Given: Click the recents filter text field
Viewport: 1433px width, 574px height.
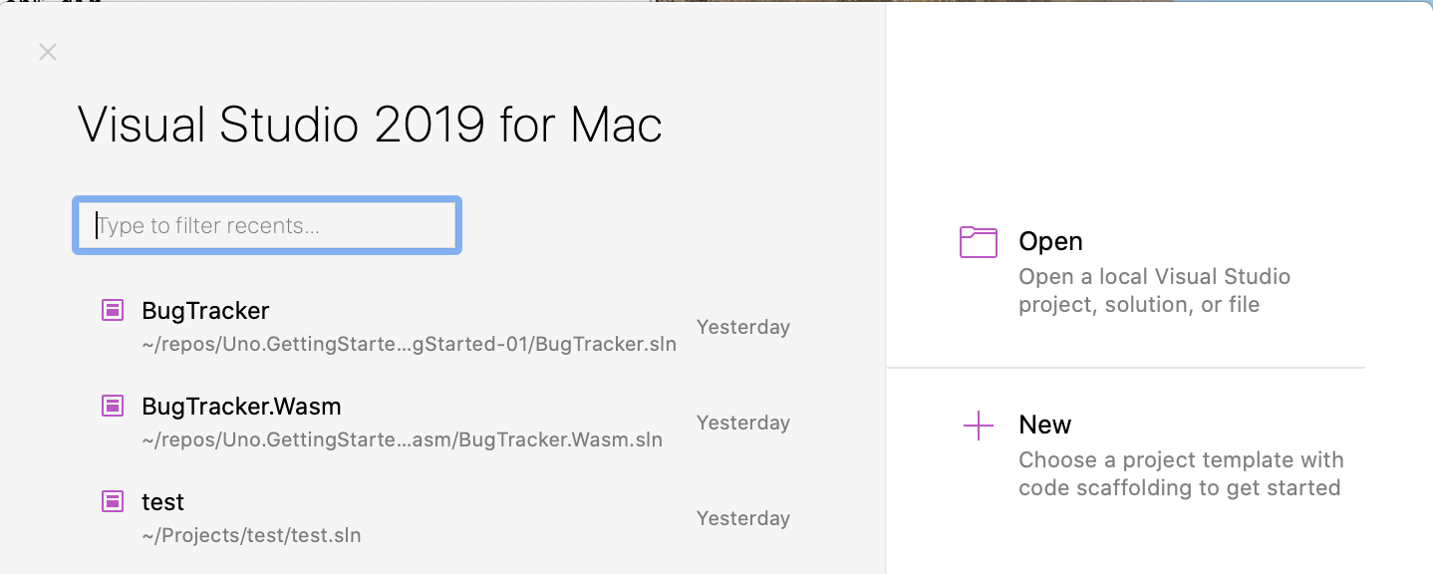Looking at the screenshot, I should [266, 225].
